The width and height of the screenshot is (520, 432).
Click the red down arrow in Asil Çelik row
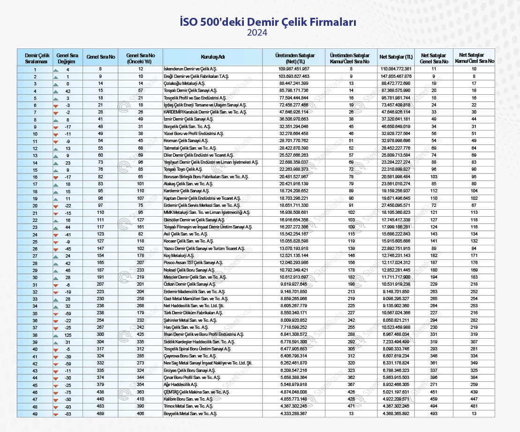click(x=56, y=235)
